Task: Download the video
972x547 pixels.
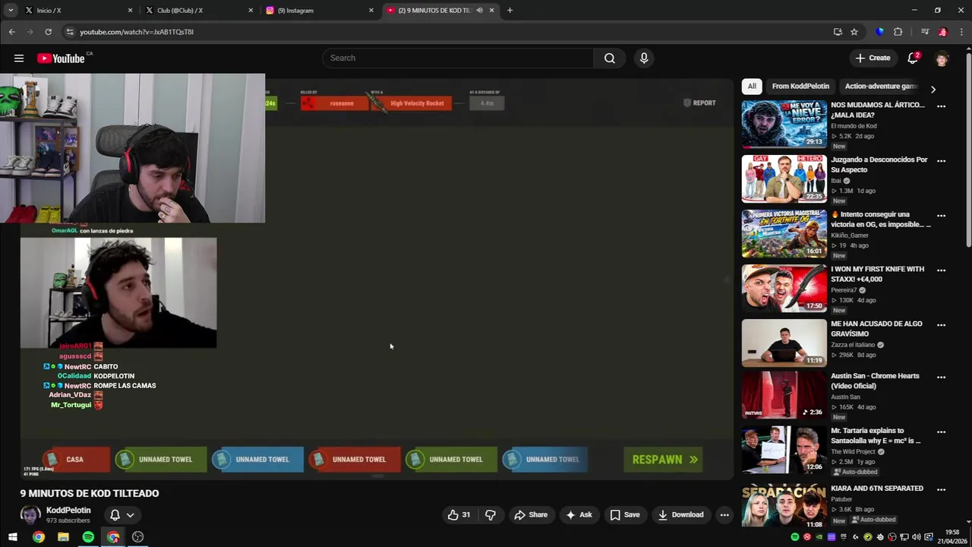Action: 680,514
